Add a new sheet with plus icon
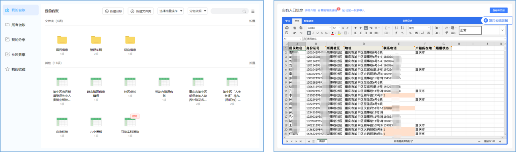 [x=309, y=141]
